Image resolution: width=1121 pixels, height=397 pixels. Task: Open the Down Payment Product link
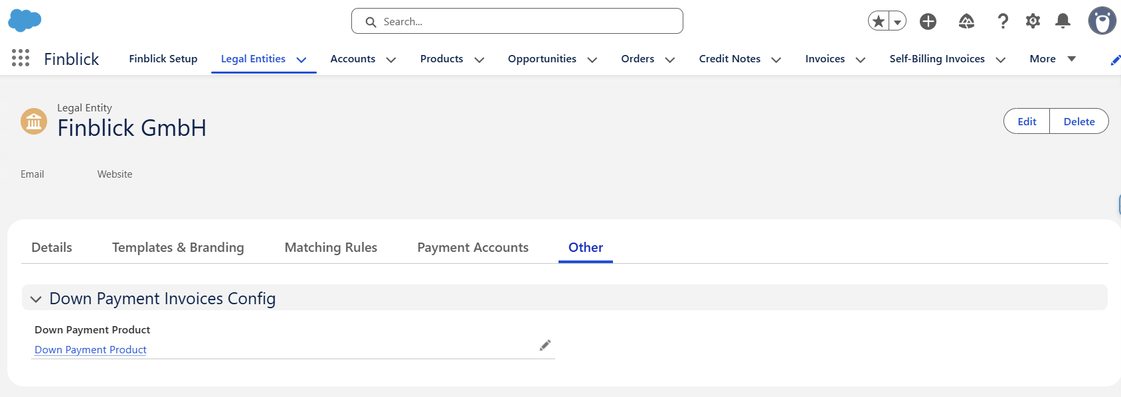(90, 349)
